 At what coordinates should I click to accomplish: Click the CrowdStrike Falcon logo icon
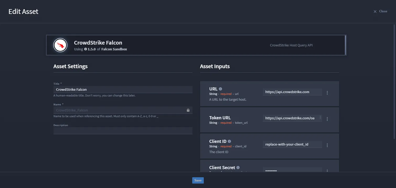pyautogui.click(x=60, y=45)
